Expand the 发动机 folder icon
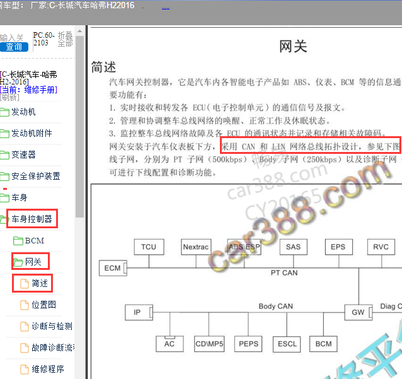402x379 pixels. [4, 112]
